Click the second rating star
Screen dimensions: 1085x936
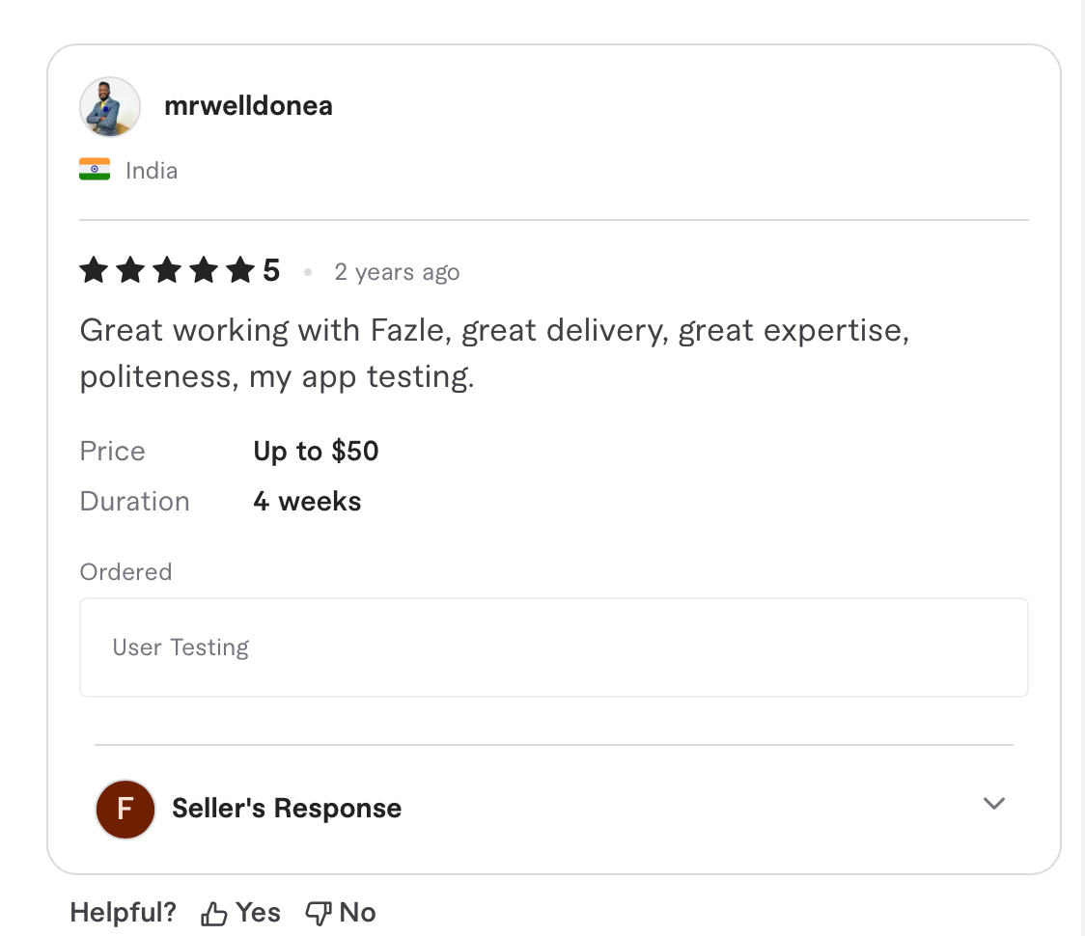pyautogui.click(x=128, y=271)
